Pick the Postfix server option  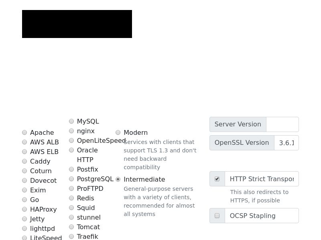coord(71,169)
